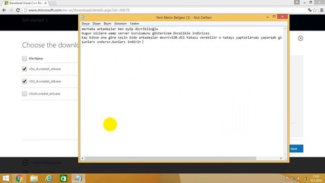This screenshot has width=325, height=183.
Task: Close the Download Visual C++ tab
Action: pos(45,3)
